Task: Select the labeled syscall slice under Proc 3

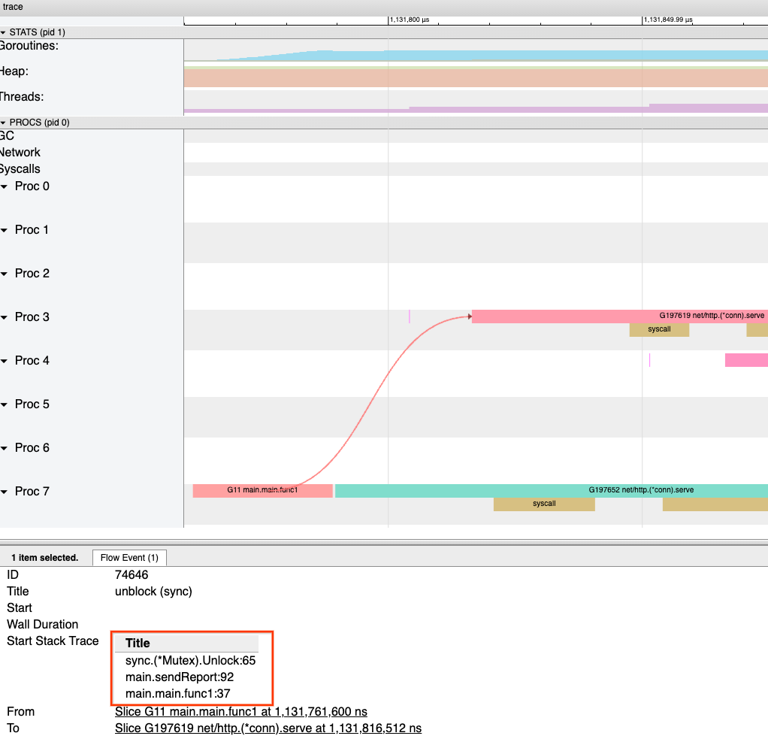Action: (x=659, y=329)
